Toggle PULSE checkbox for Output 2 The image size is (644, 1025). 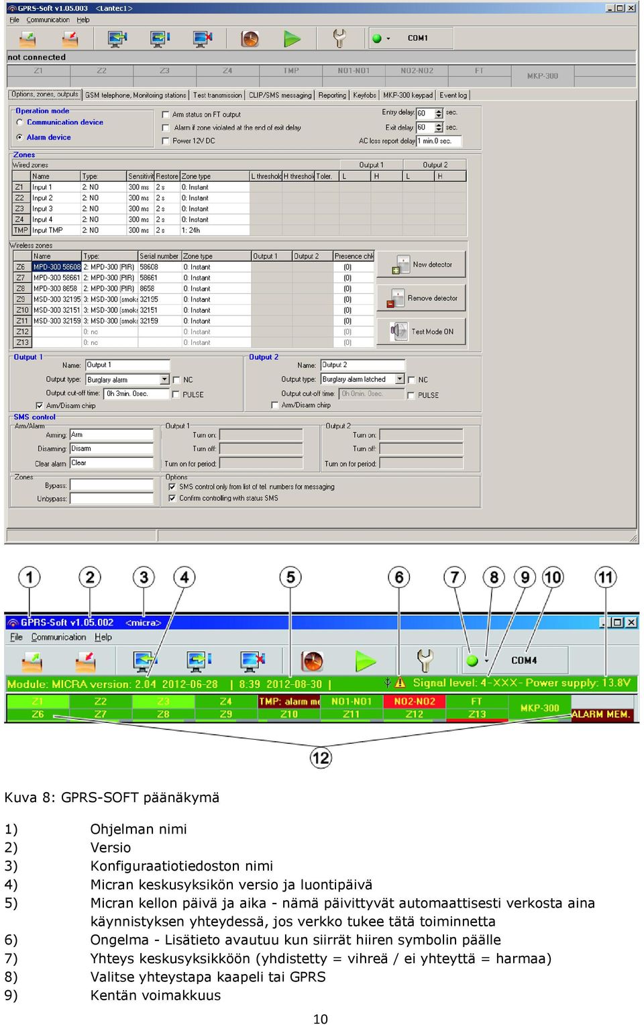tap(411, 395)
